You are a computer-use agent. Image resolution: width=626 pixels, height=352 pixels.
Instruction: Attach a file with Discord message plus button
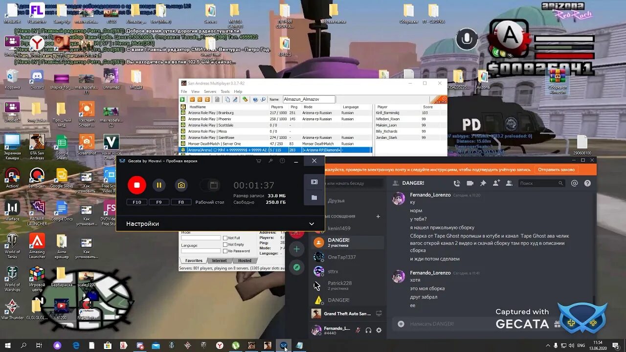coord(401,324)
